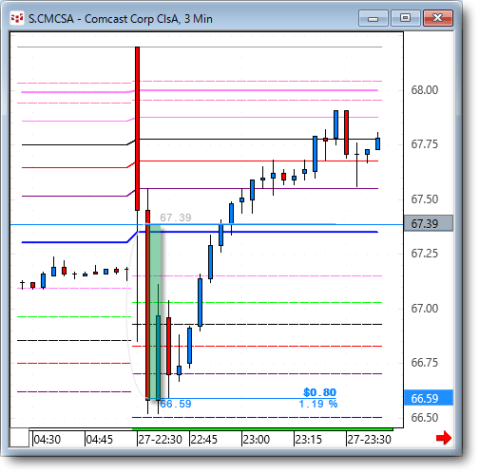Click the small box left of time axis
This screenshot has width=479, height=473.
pos(20,438)
